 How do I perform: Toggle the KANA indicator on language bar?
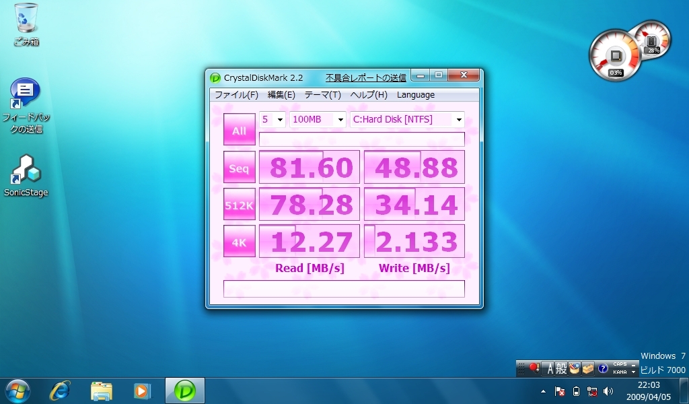tap(620, 372)
